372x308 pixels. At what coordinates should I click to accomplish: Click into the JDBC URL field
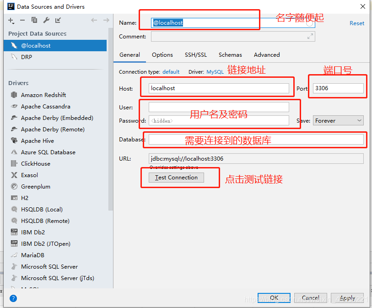pos(256,158)
